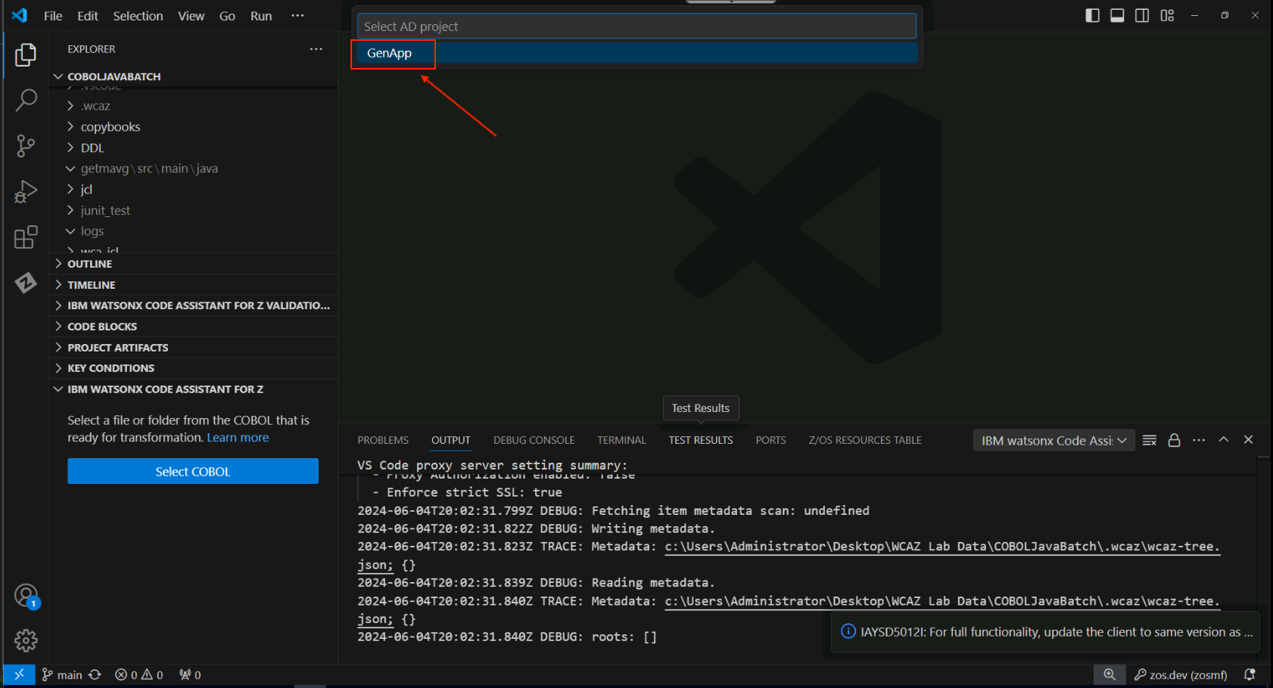Screen dimensions: 1273x688
Task: Open the Source Control view icon
Action: tap(26, 146)
